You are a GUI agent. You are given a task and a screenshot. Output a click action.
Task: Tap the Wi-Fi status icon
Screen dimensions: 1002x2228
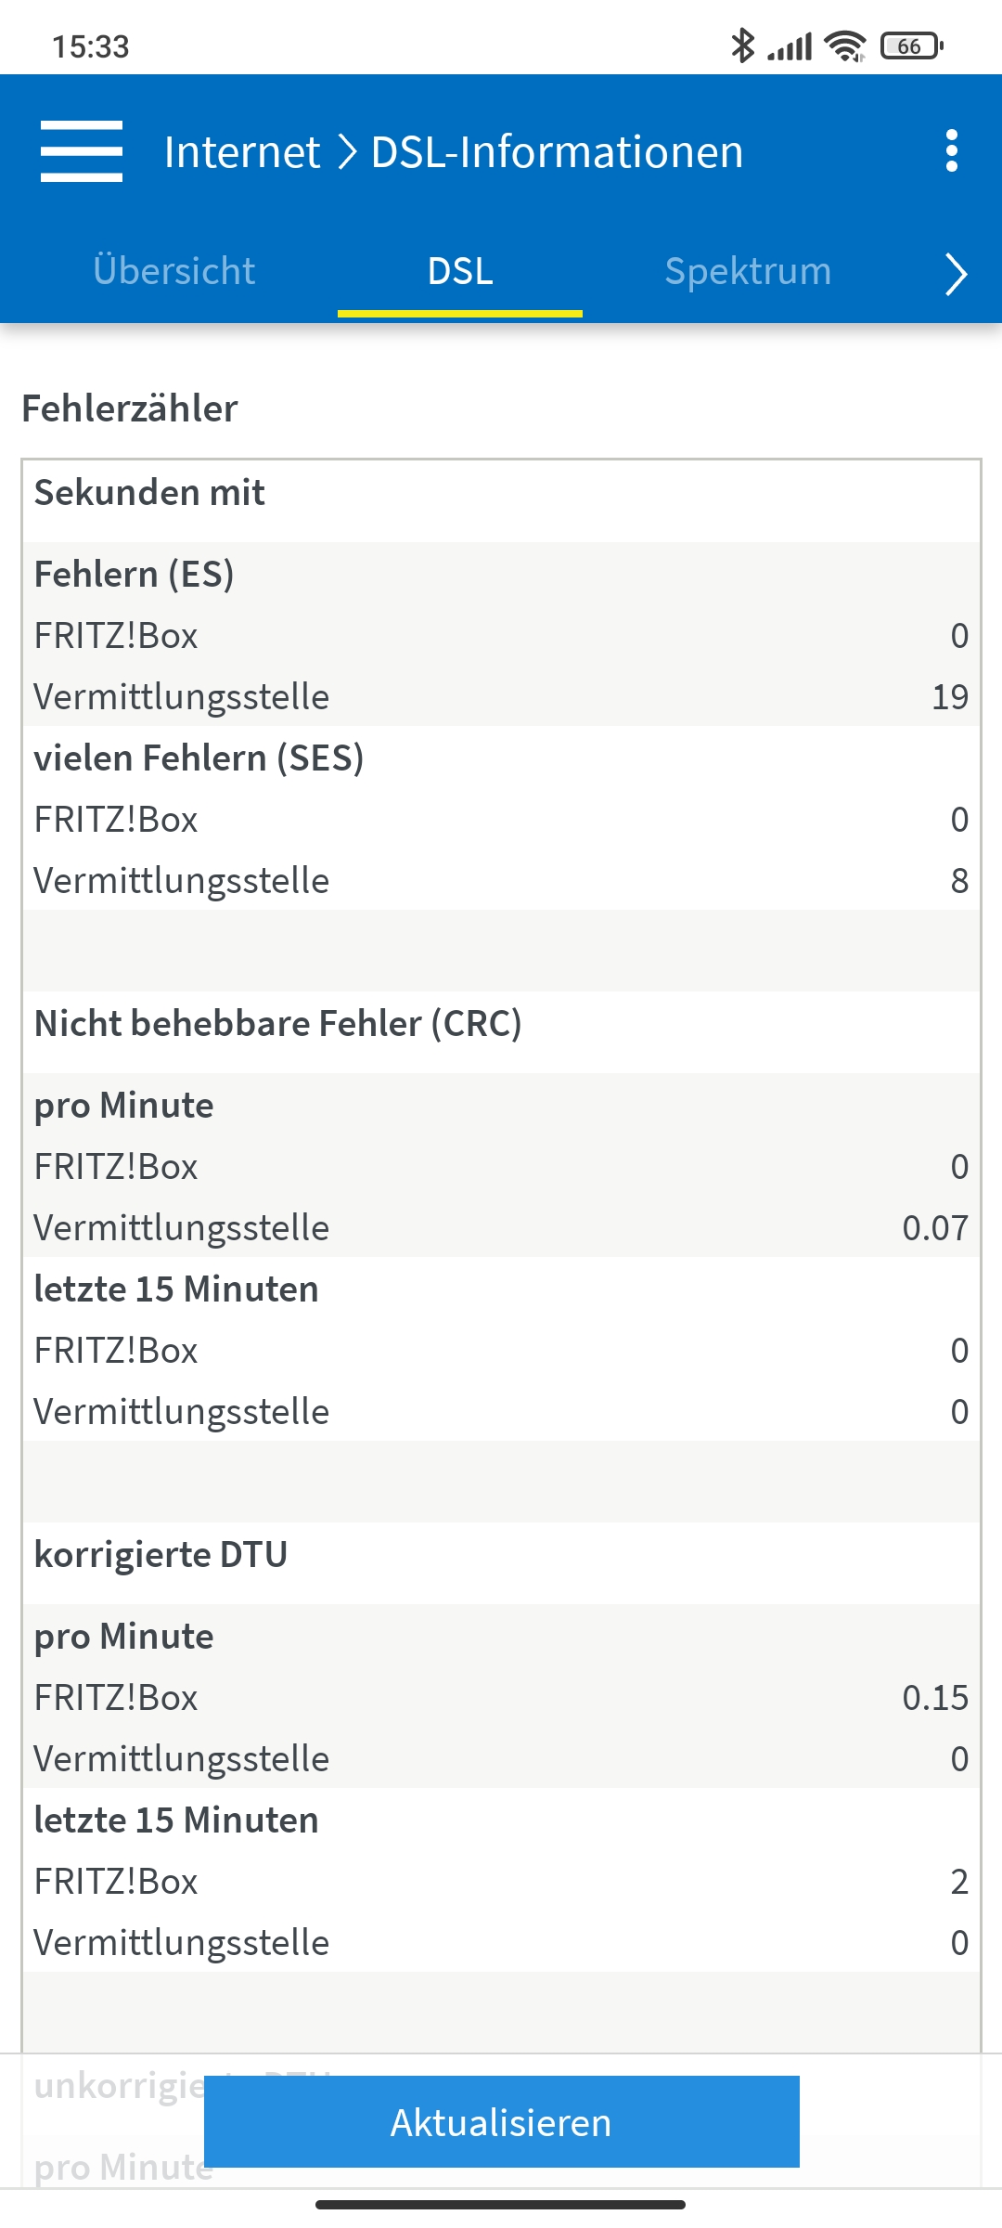coord(845,45)
